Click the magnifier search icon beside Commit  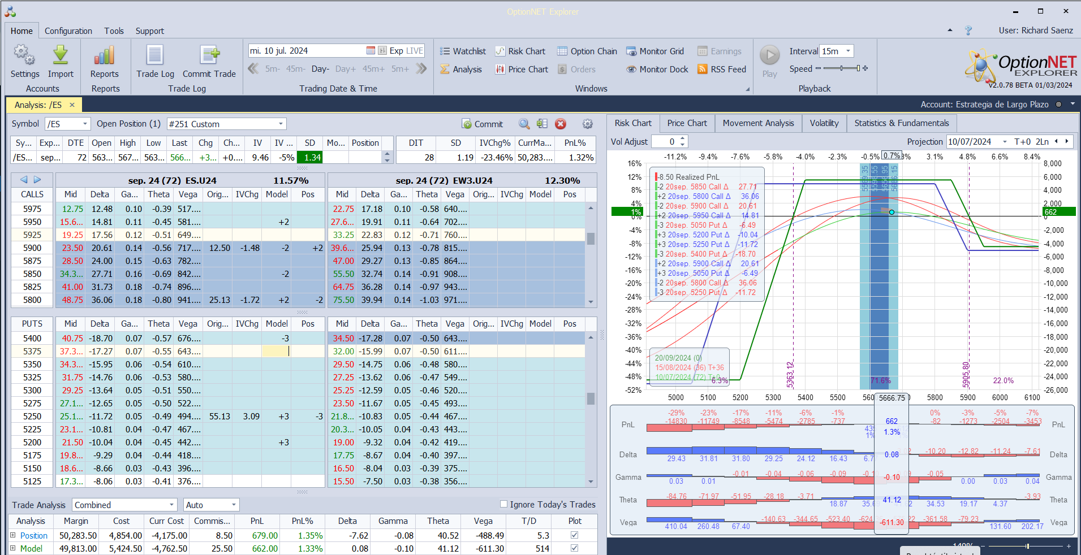tap(524, 124)
